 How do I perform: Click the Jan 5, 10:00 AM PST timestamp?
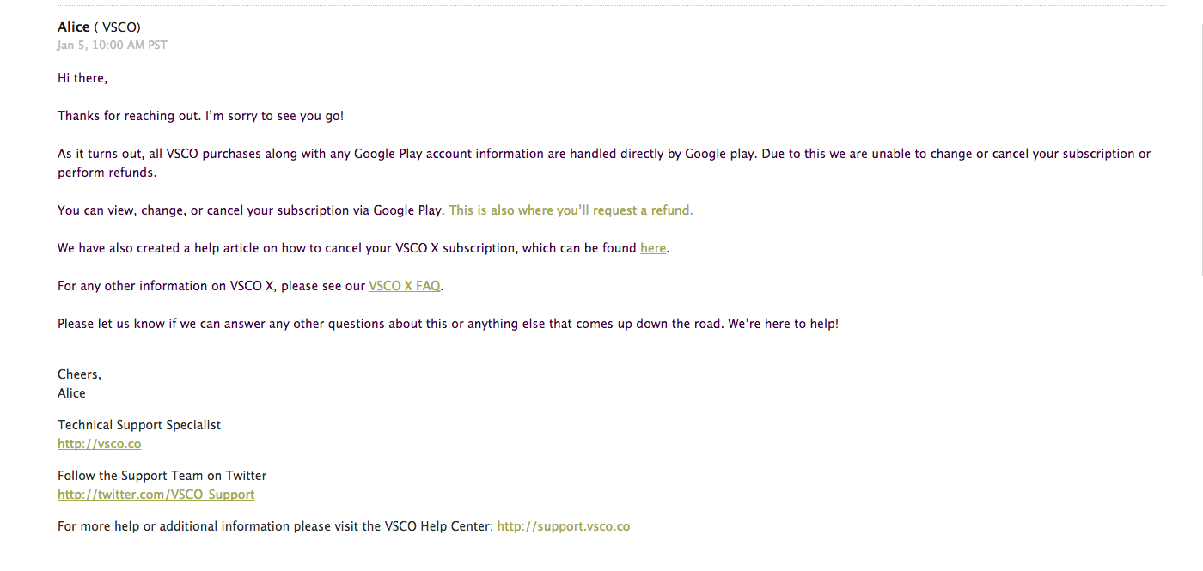tap(113, 45)
